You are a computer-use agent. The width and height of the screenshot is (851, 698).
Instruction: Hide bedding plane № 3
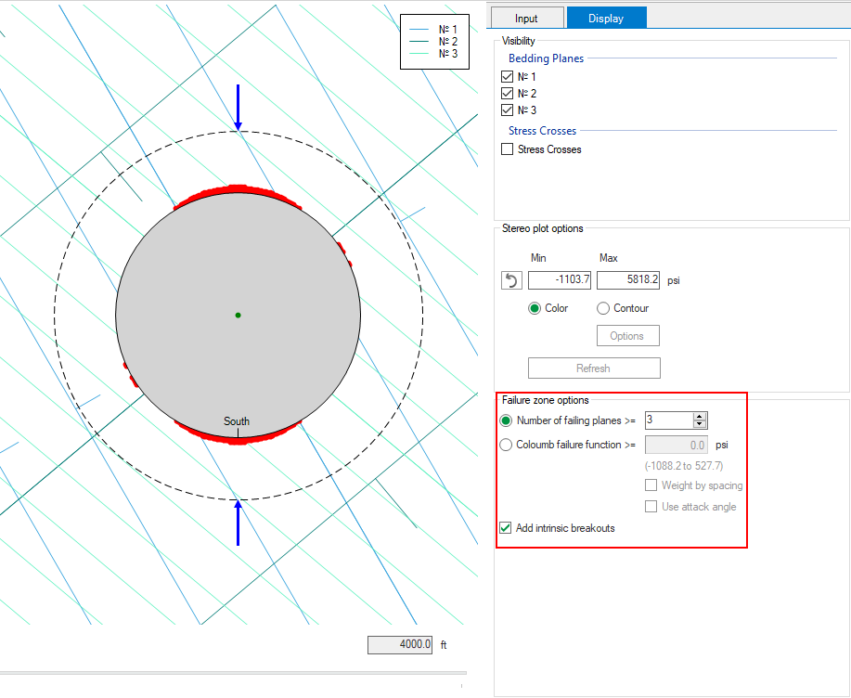pos(507,110)
